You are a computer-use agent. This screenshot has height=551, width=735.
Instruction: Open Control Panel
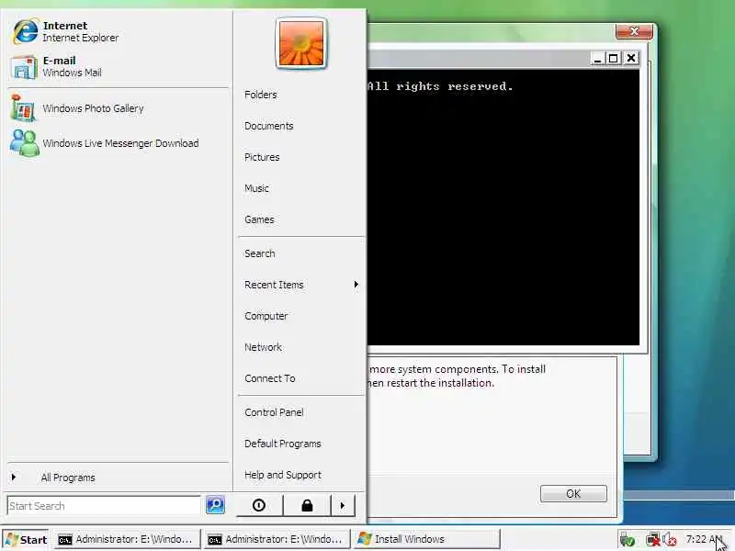pyautogui.click(x=274, y=412)
